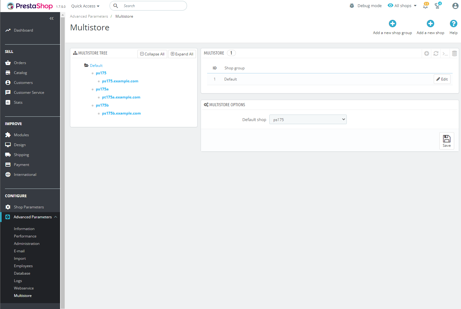Image resolution: width=461 pixels, height=309 pixels.
Task: Click the Debug mode bug icon
Action: 352,6
